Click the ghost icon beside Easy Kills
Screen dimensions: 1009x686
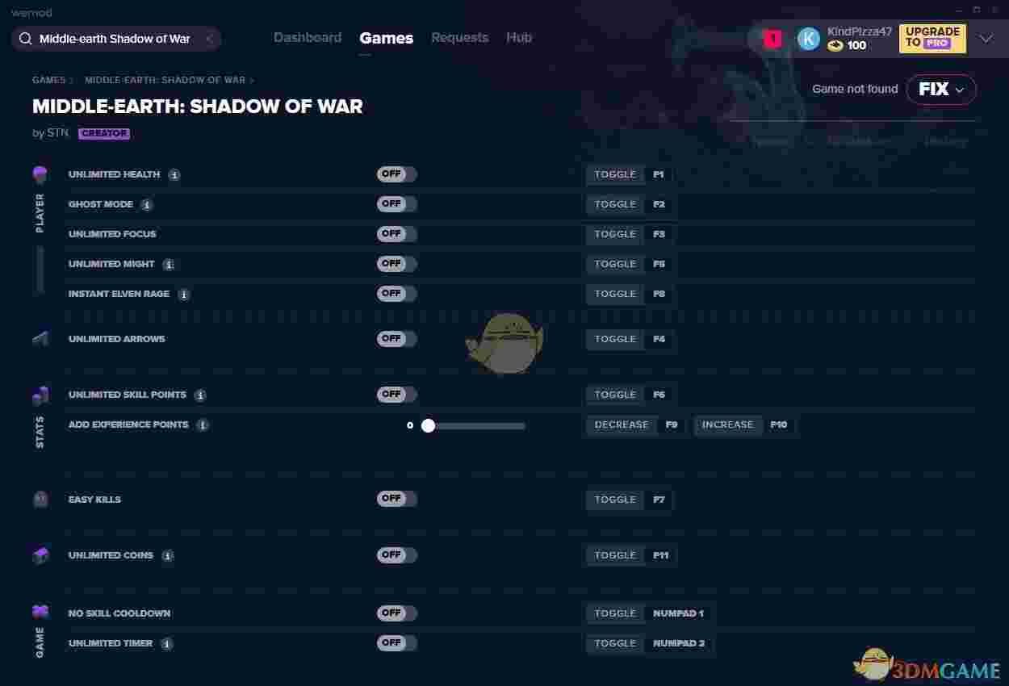coord(40,500)
